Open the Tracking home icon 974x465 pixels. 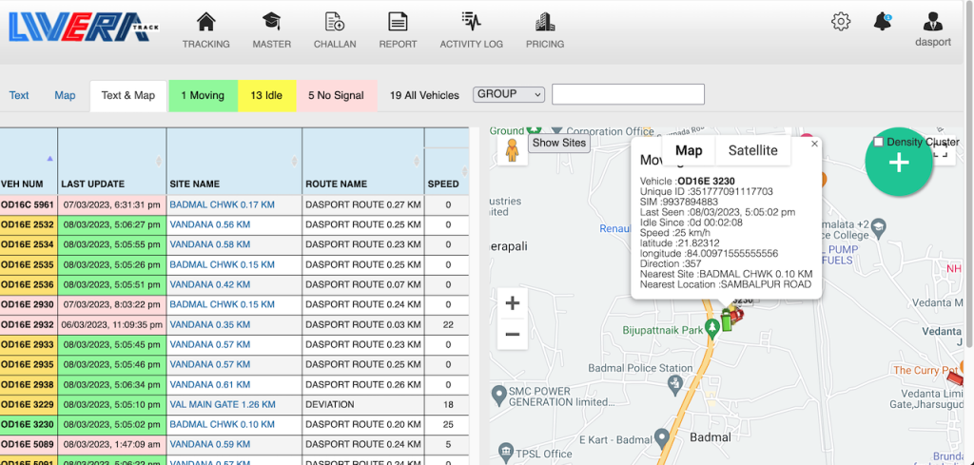pos(205,22)
